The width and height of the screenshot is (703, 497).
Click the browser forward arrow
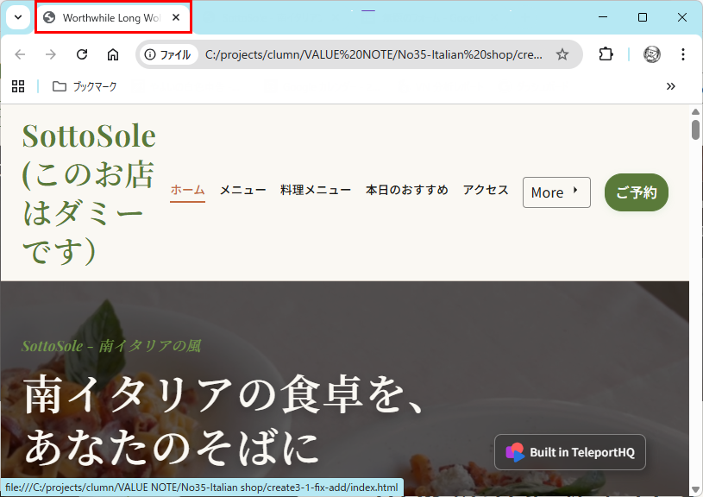coord(51,53)
